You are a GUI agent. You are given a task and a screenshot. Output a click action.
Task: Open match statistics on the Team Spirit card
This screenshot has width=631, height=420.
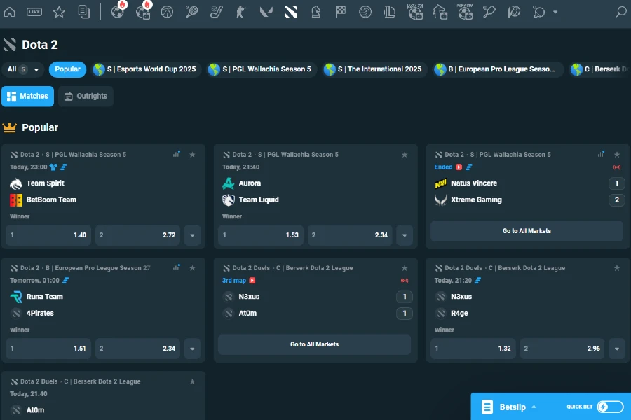[177, 153]
